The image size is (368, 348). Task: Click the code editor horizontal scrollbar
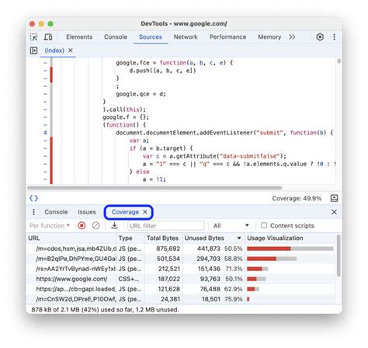(154, 188)
